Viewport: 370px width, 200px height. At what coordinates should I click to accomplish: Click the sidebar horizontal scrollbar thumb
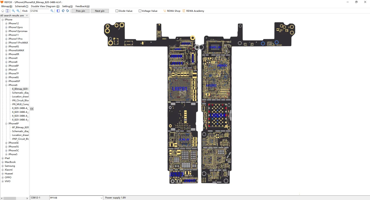[x=10, y=198]
